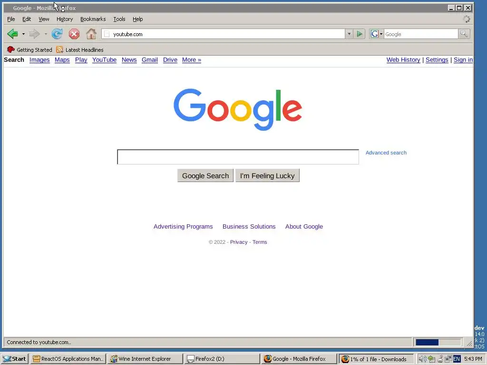Open the Drive link

170,60
